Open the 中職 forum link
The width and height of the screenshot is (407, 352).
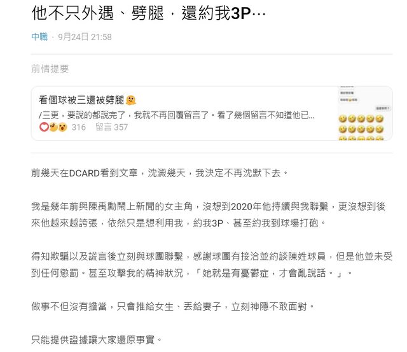click(x=39, y=37)
